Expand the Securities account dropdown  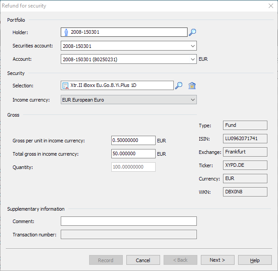[x=192, y=46]
